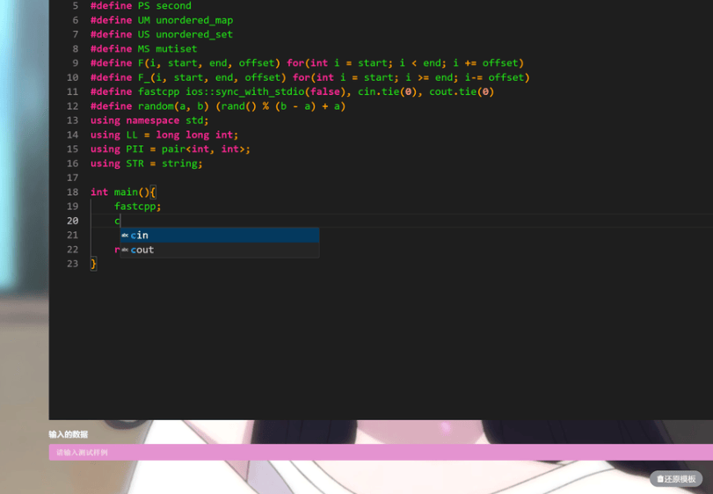The height and width of the screenshot is (494, 713).
Task: Click the "using PII = pair<int, int>;" line
Action: coord(170,149)
